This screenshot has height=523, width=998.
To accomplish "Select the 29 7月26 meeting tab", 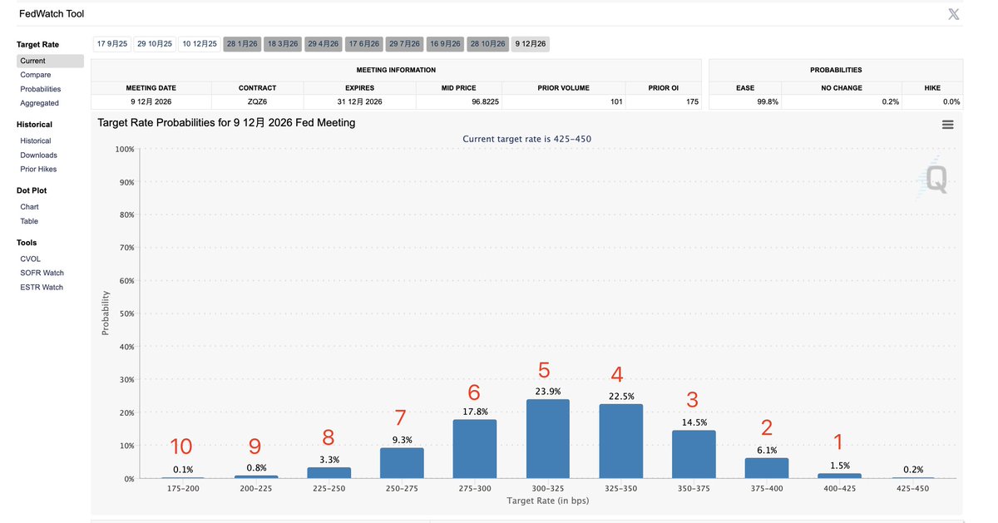I will point(404,43).
